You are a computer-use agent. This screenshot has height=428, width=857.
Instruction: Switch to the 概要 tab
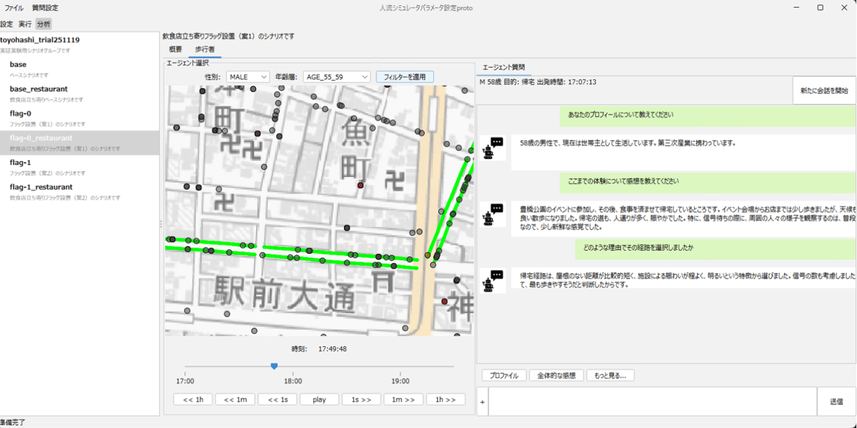176,50
